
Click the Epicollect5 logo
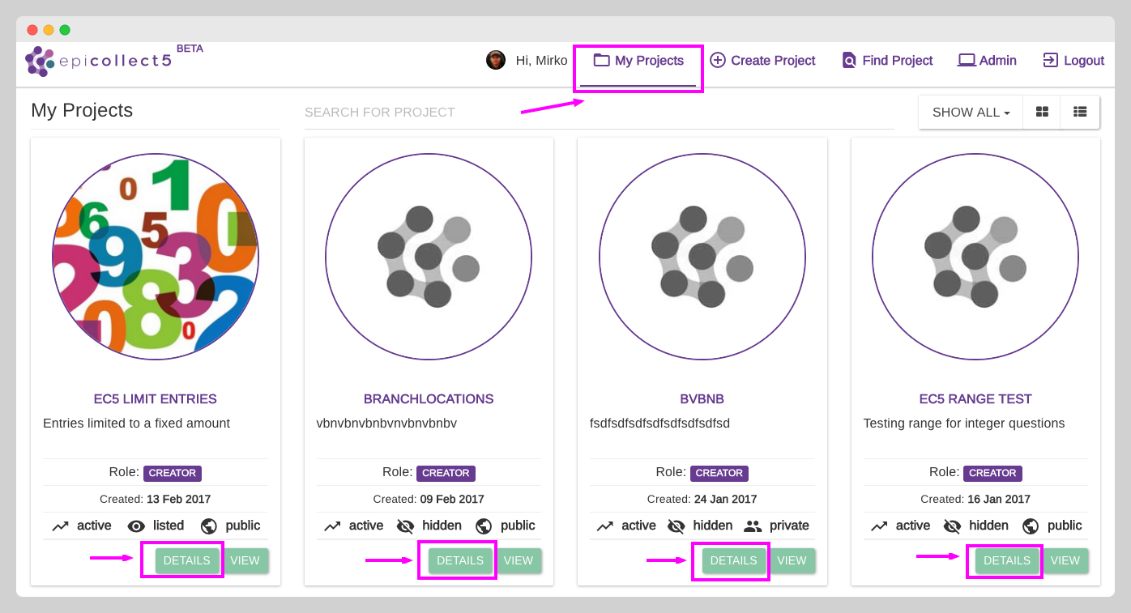click(x=98, y=61)
